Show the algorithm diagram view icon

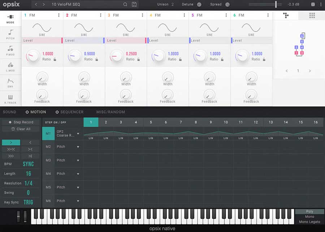tap(286, 15)
